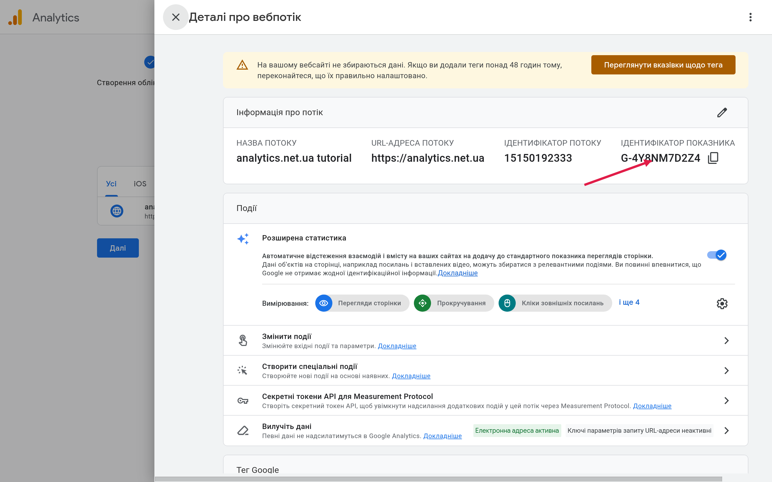
Task: Click the create custom events cursor icon
Action: coord(242,370)
